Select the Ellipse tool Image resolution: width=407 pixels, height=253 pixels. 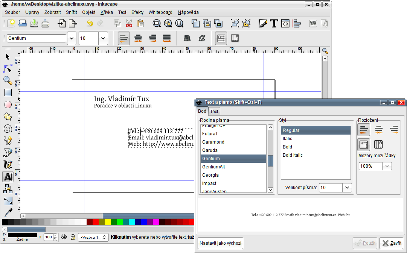(x=8, y=105)
